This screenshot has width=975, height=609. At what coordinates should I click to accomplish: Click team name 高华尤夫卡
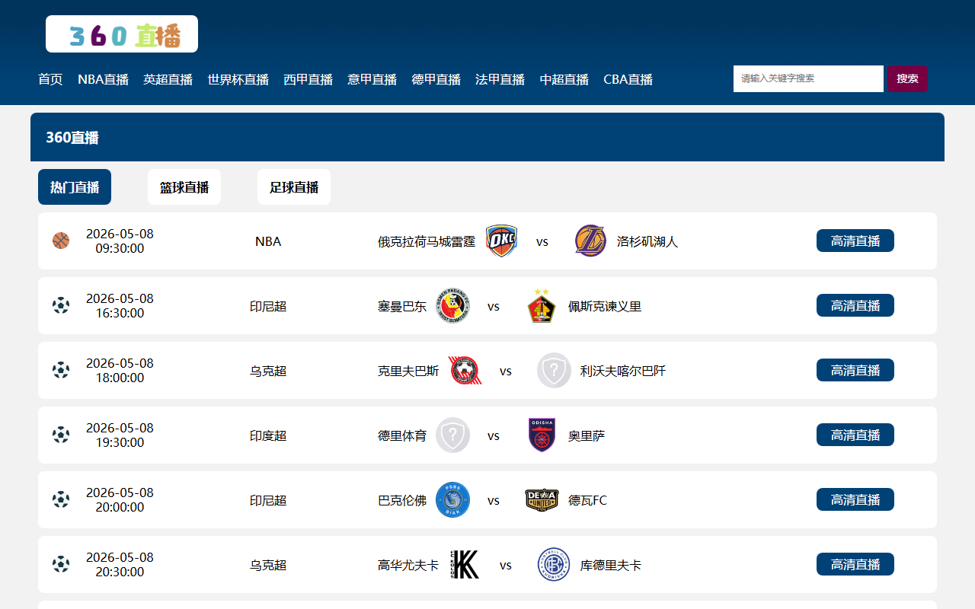point(408,565)
